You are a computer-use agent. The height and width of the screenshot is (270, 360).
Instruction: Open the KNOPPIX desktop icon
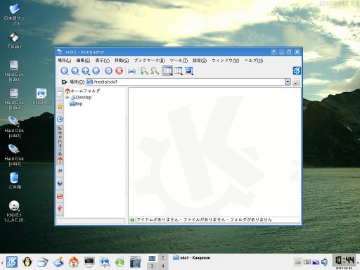41,96
